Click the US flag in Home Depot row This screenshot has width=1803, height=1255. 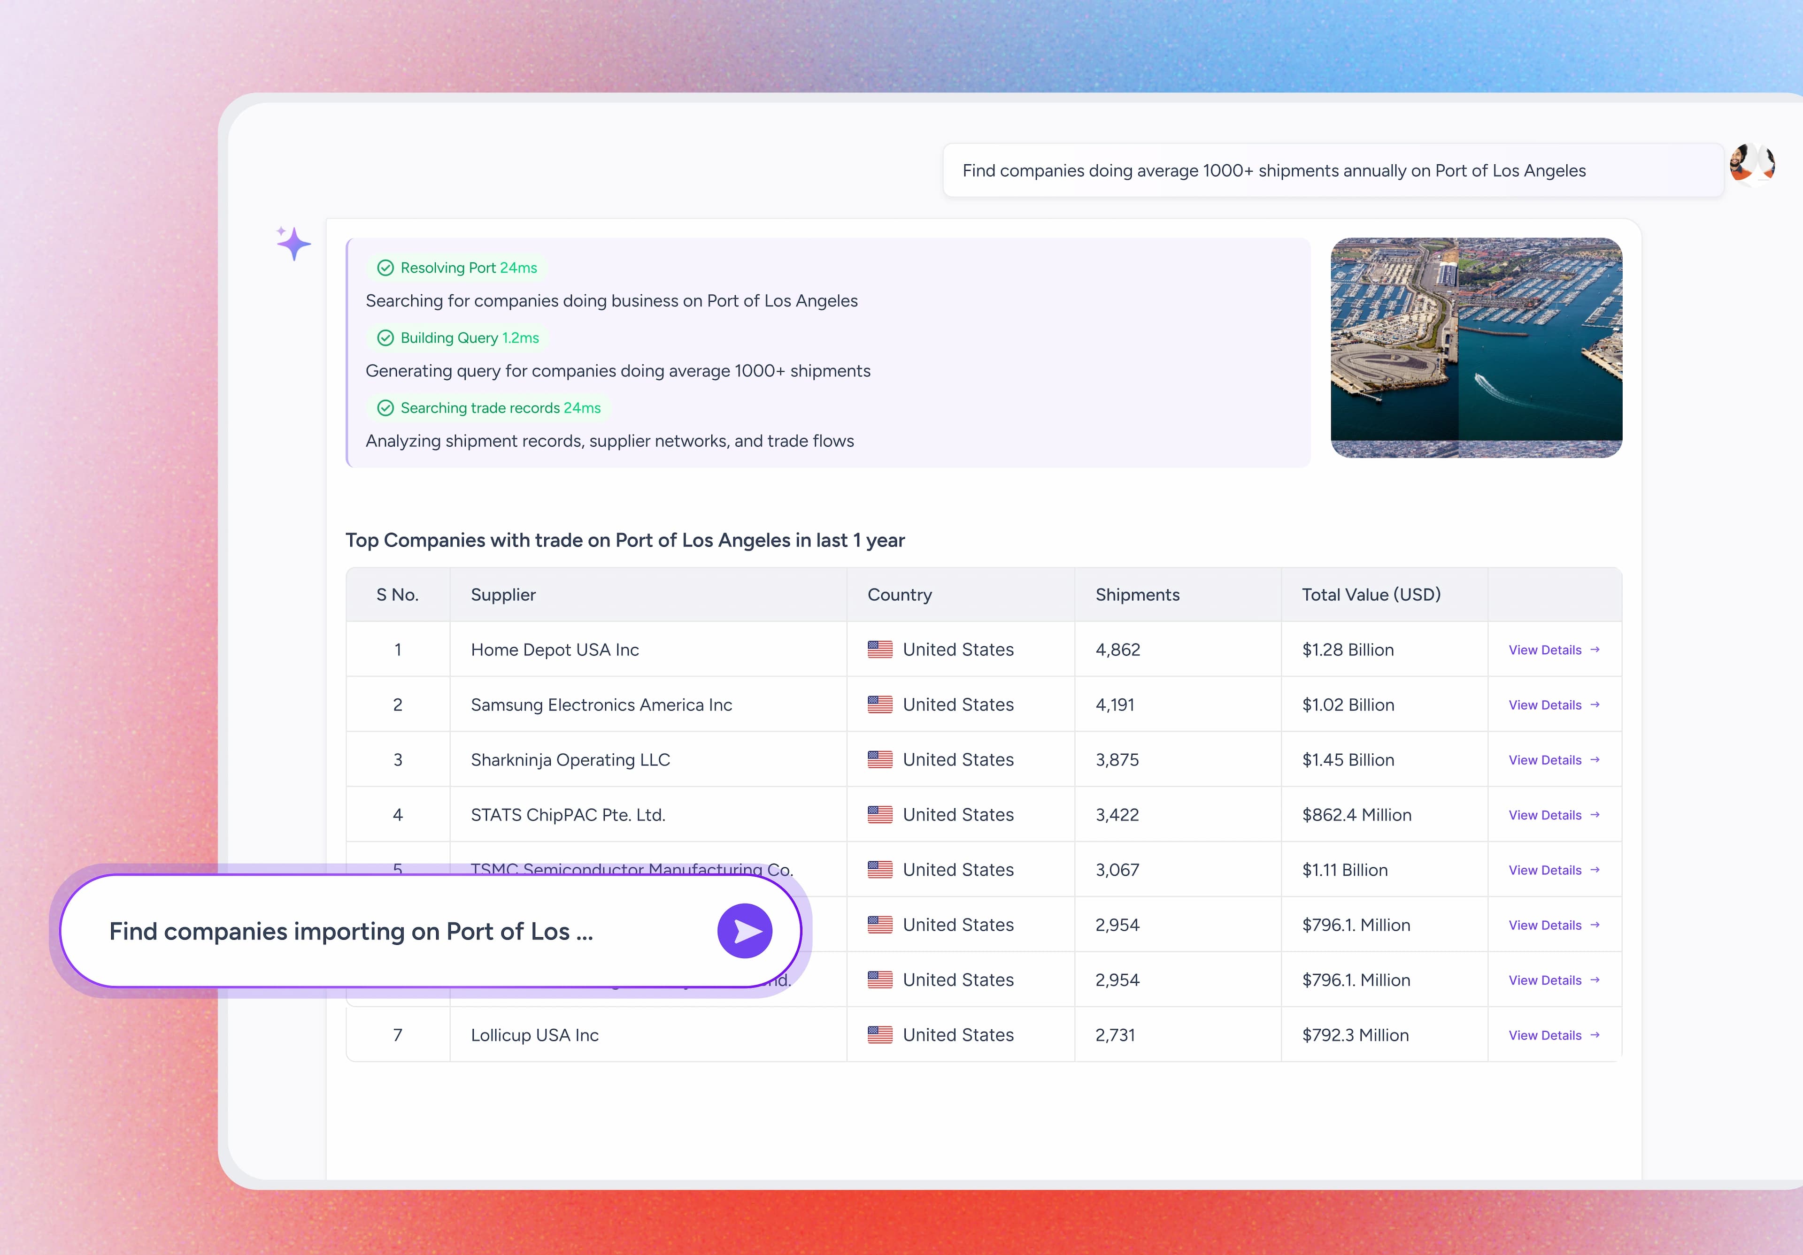[879, 649]
